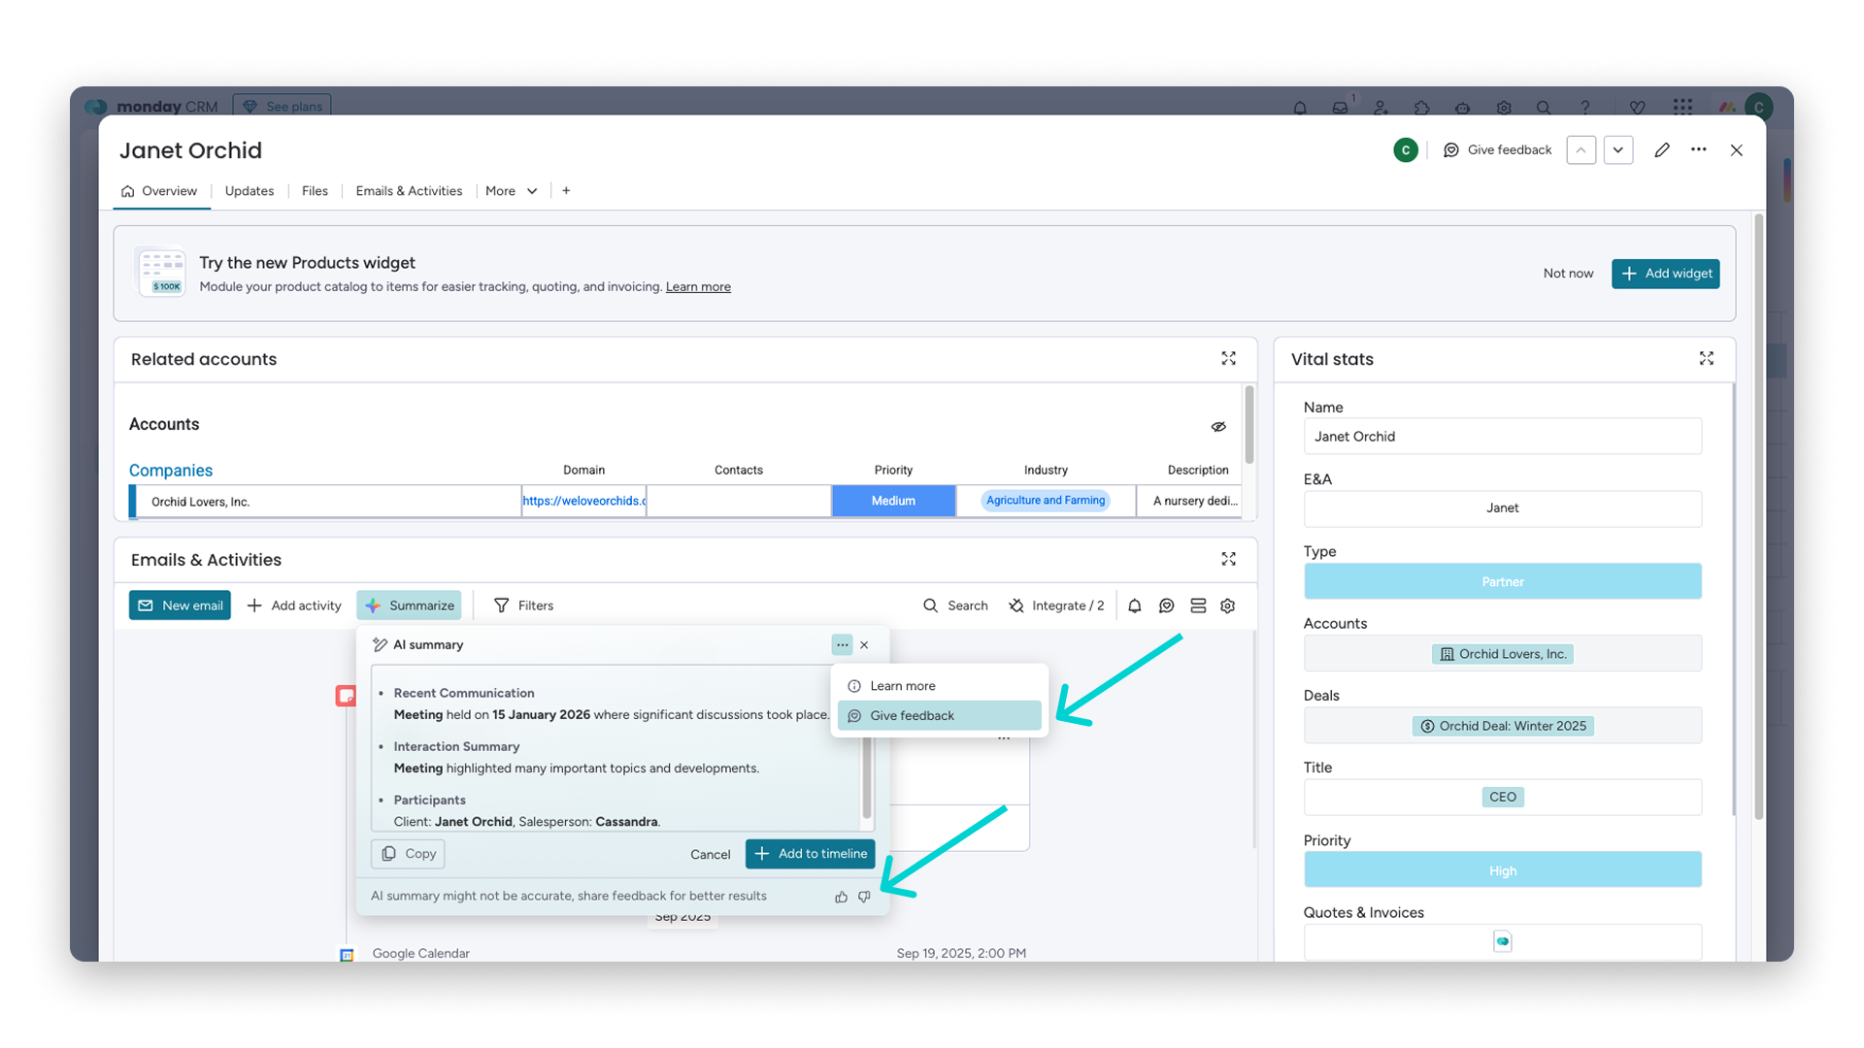Click the pencil edit icon beside Give feedback
The width and height of the screenshot is (1864, 1048).
[1662, 150]
